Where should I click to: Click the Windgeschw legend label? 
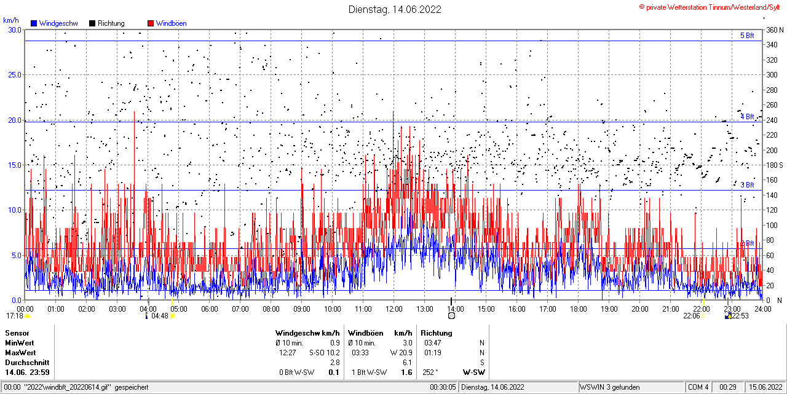coord(58,23)
